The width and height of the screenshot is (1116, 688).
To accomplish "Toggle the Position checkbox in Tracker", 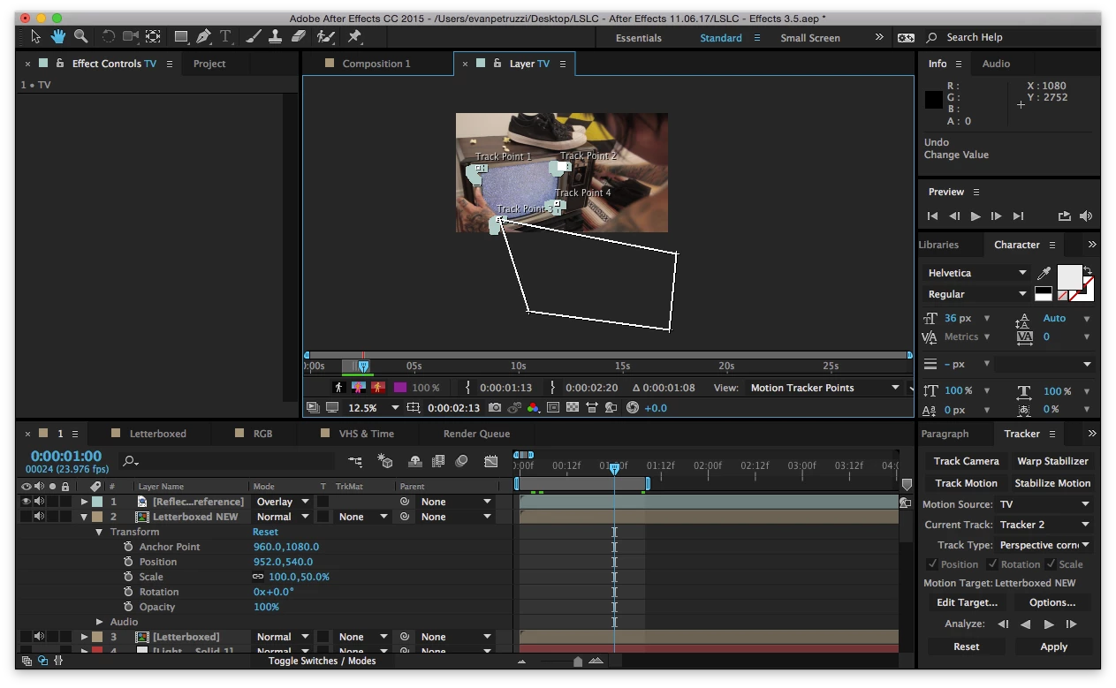I will tap(932, 564).
